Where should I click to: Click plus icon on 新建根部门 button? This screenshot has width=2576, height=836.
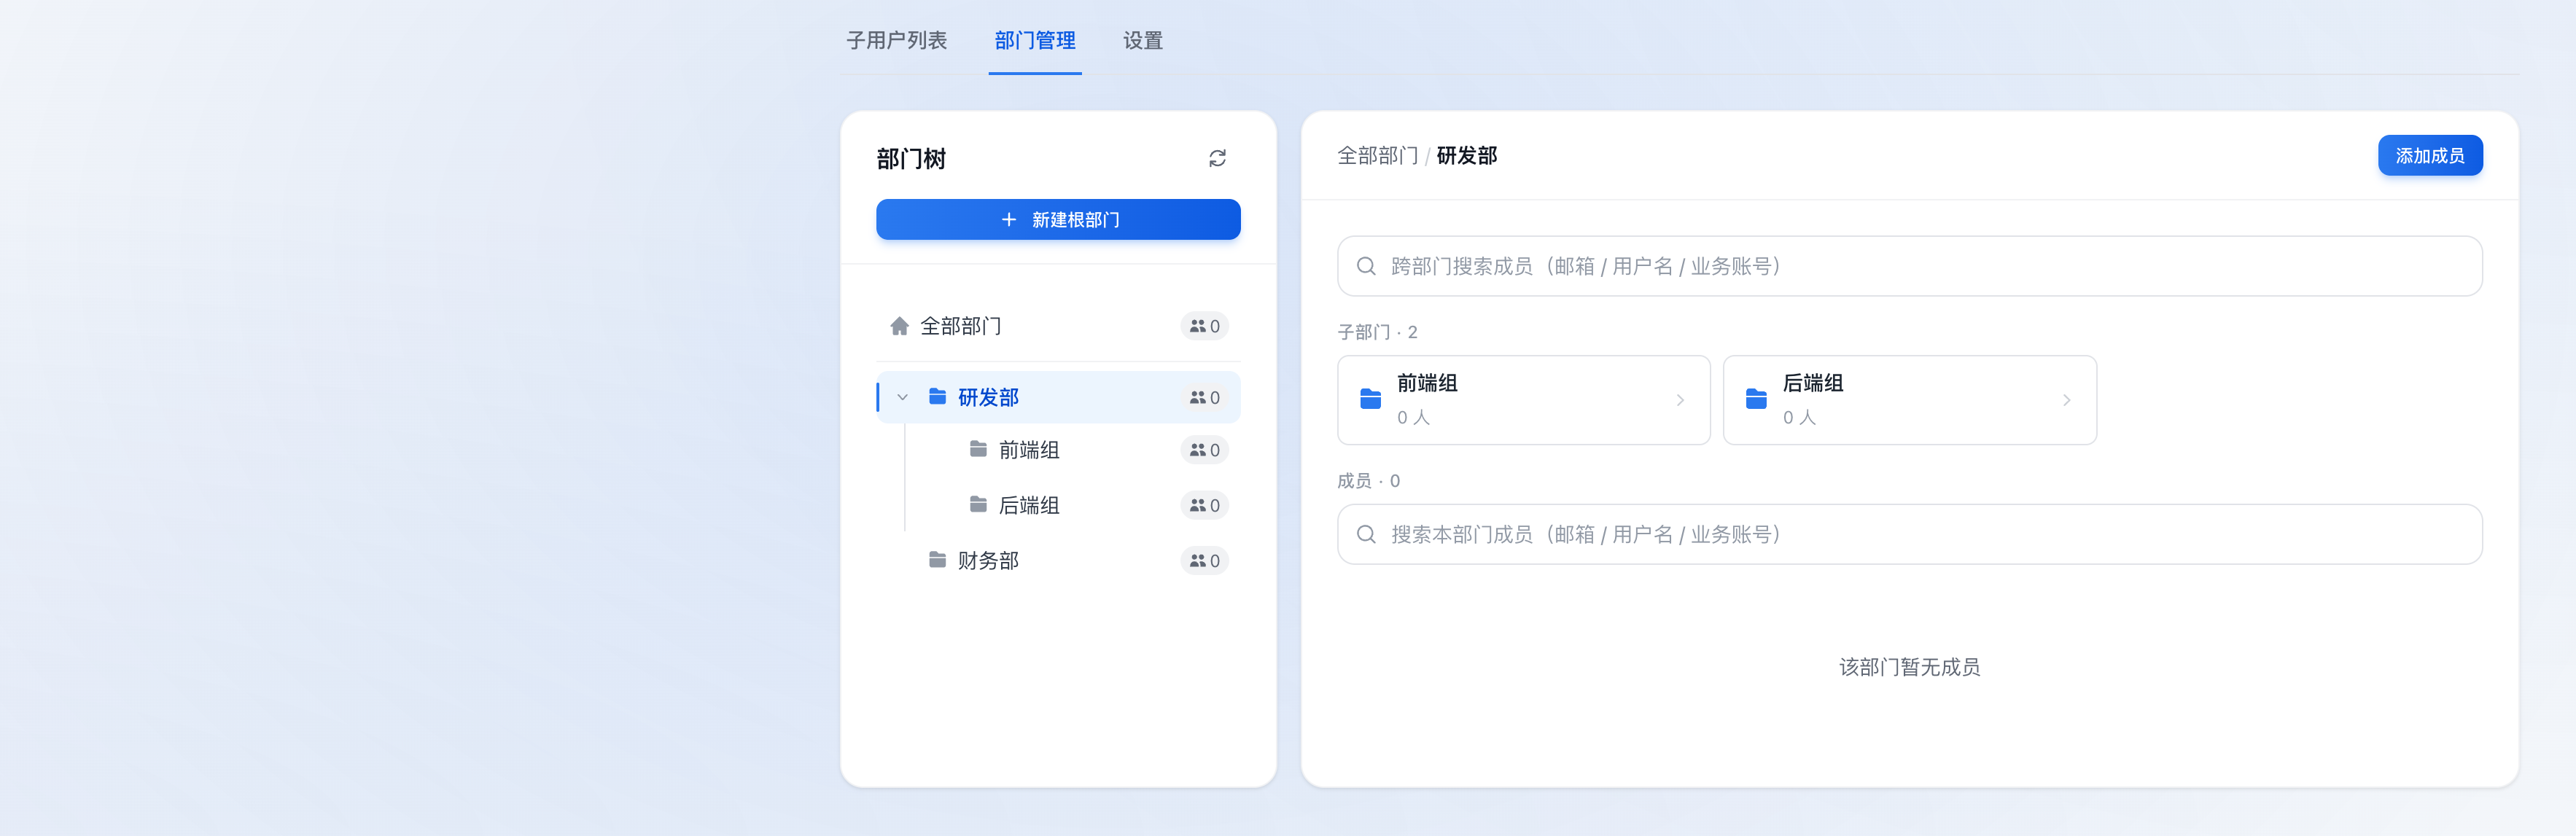[1008, 219]
